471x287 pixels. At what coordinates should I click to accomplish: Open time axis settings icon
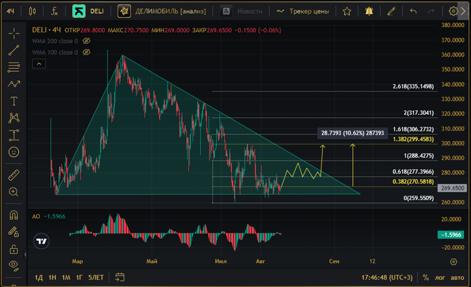(454, 262)
